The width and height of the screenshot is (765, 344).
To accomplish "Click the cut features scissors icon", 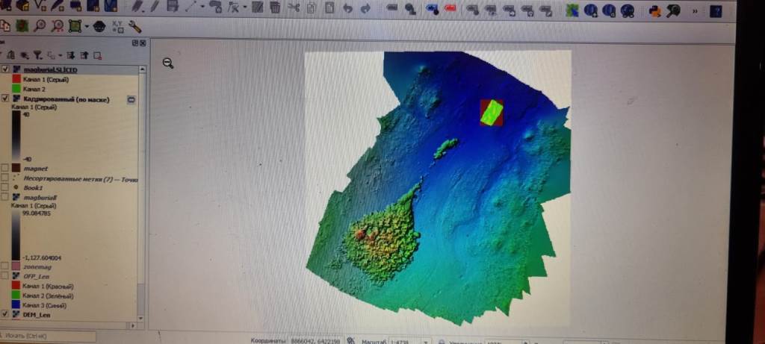I will coord(293,7).
